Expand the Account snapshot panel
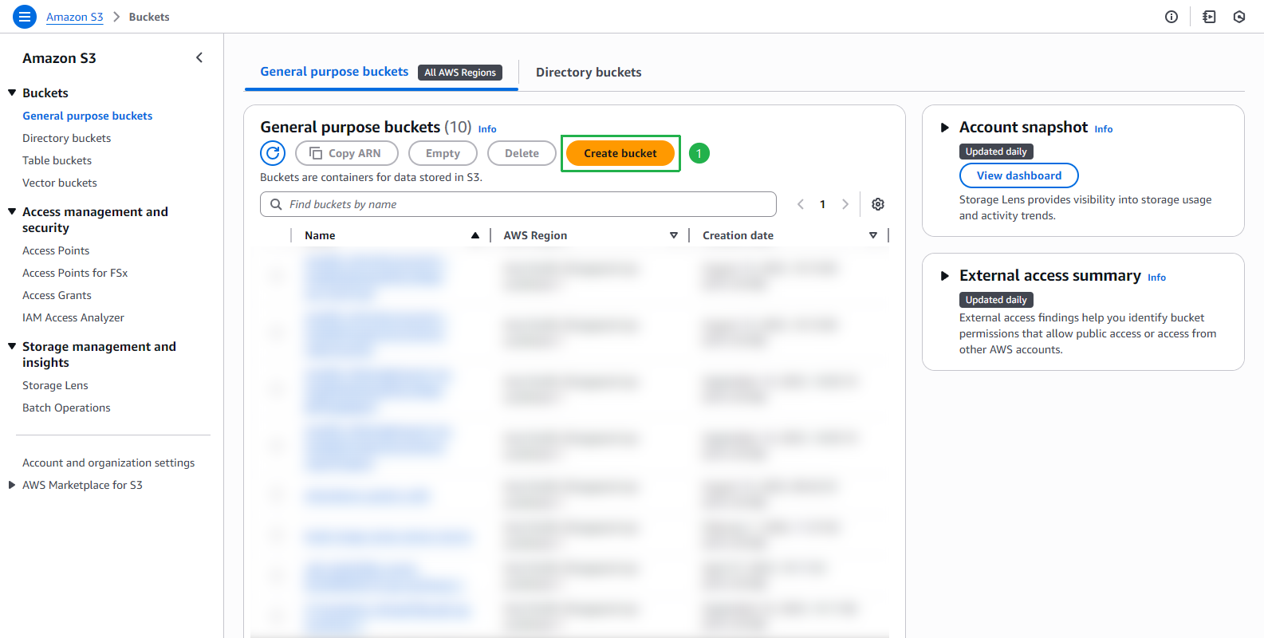The width and height of the screenshot is (1264, 638). (945, 128)
